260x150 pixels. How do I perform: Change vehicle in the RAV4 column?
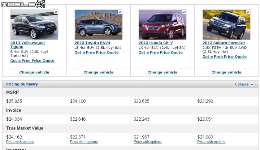(99, 72)
